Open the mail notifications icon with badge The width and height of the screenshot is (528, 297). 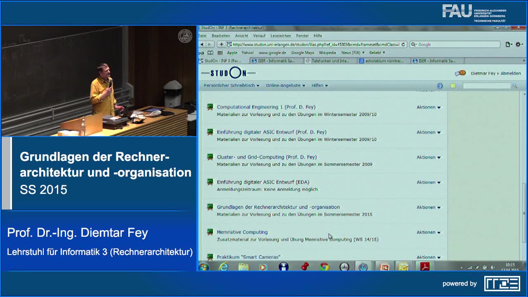(x=460, y=73)
